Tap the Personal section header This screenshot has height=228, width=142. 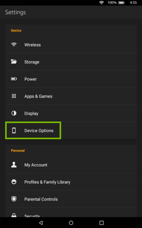pos(18,151)
